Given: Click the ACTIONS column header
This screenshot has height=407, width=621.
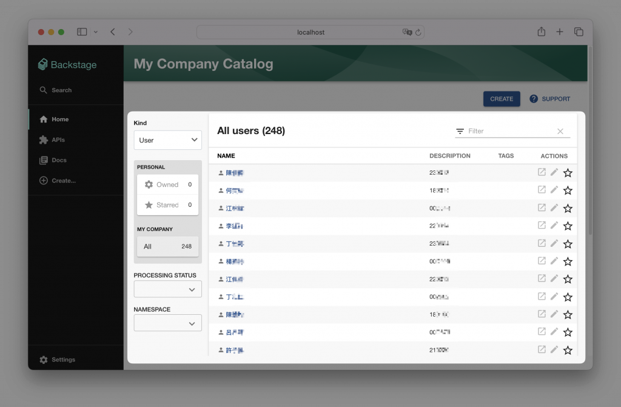Looking at the screenshot, I should [554, 156].
